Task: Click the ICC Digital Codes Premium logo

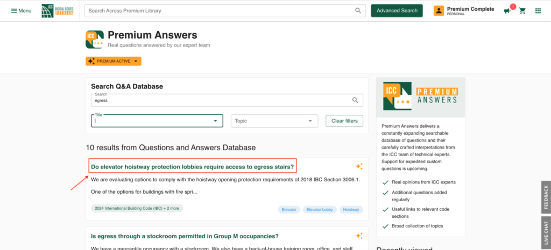Action: [58, 11]
